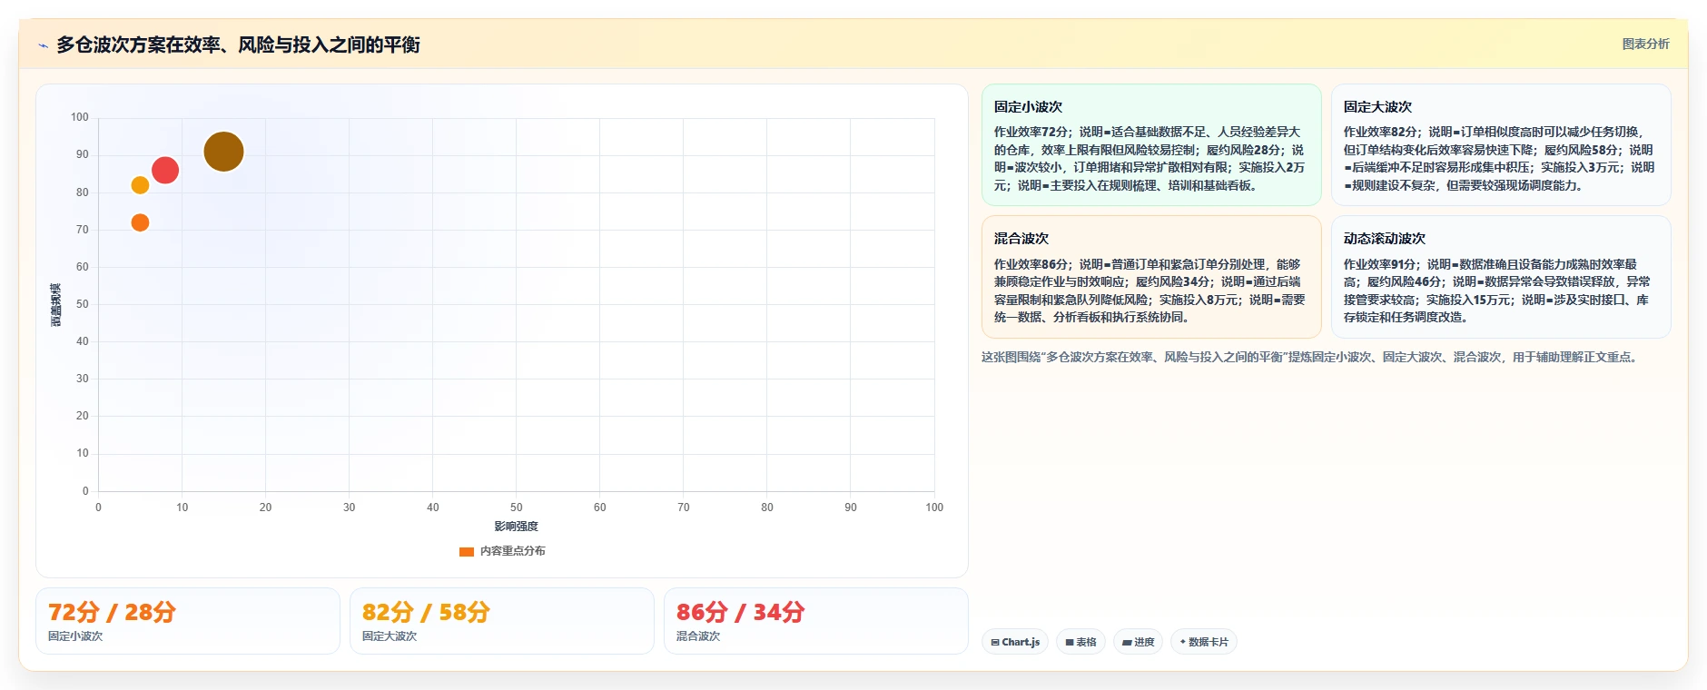Click 混合波次 label under 86分 / 34分
1707x690 pixels.
coord(698,636)
